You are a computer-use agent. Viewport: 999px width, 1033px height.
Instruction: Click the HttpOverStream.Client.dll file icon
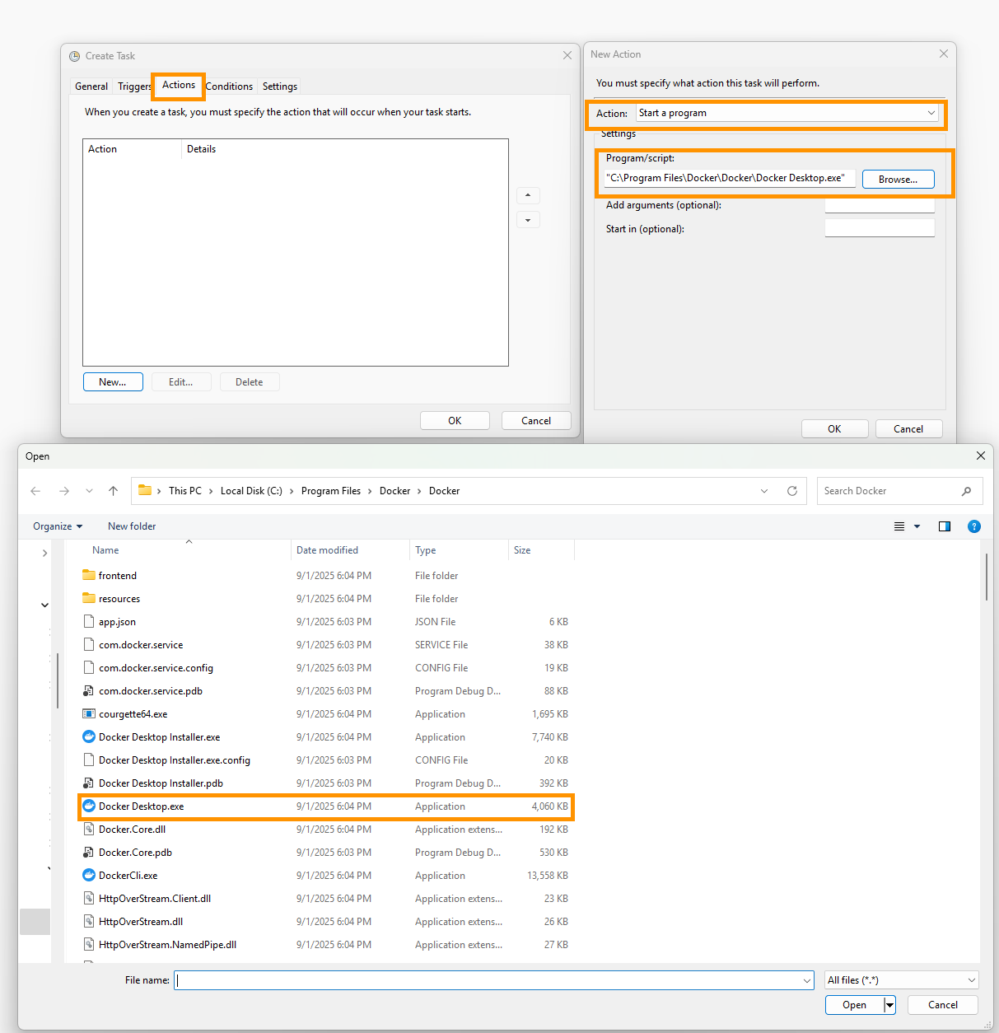click(89, 898)
